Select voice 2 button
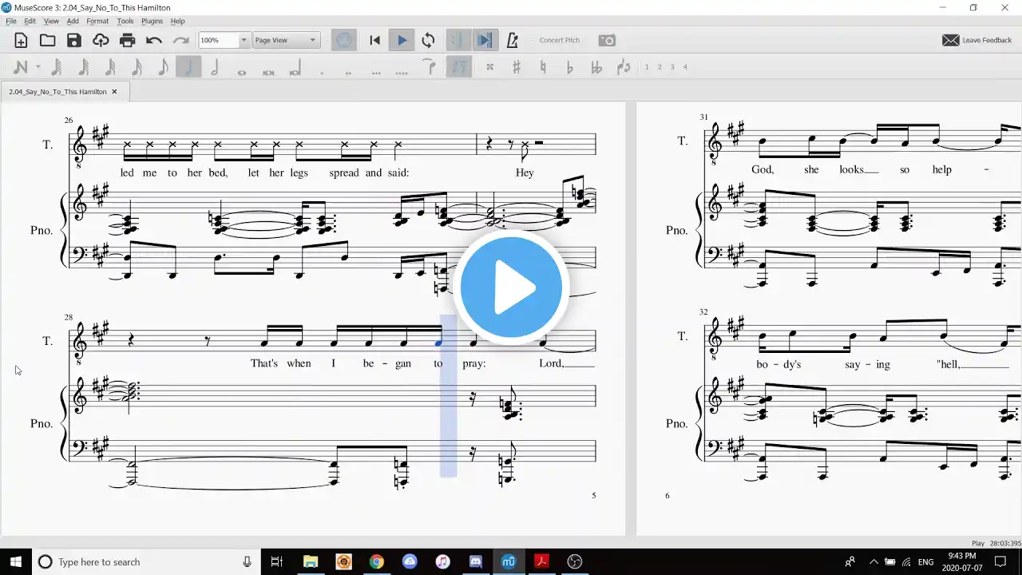The height and width of the screenshot is (575, 1022). pos(660,67)
